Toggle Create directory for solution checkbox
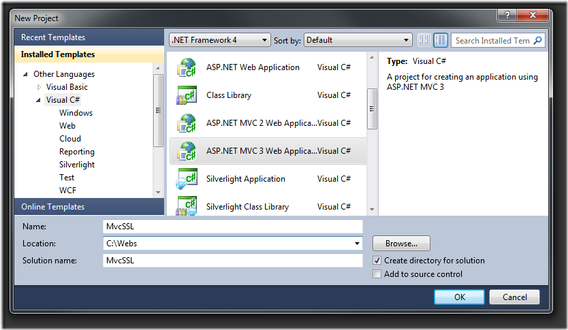 [x=377, y=261]
